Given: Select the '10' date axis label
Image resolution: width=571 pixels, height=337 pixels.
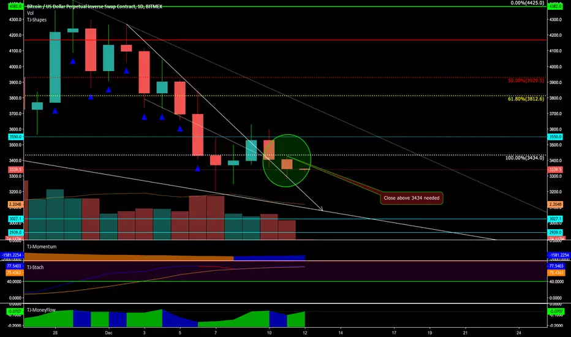Looking at the screenshot, I should (x=269, y=333).
